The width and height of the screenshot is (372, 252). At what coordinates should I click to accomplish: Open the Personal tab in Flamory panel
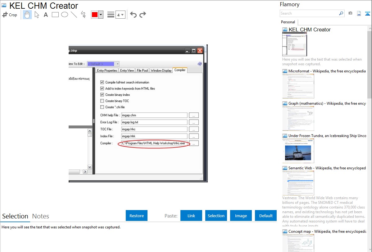click(288, 22)
